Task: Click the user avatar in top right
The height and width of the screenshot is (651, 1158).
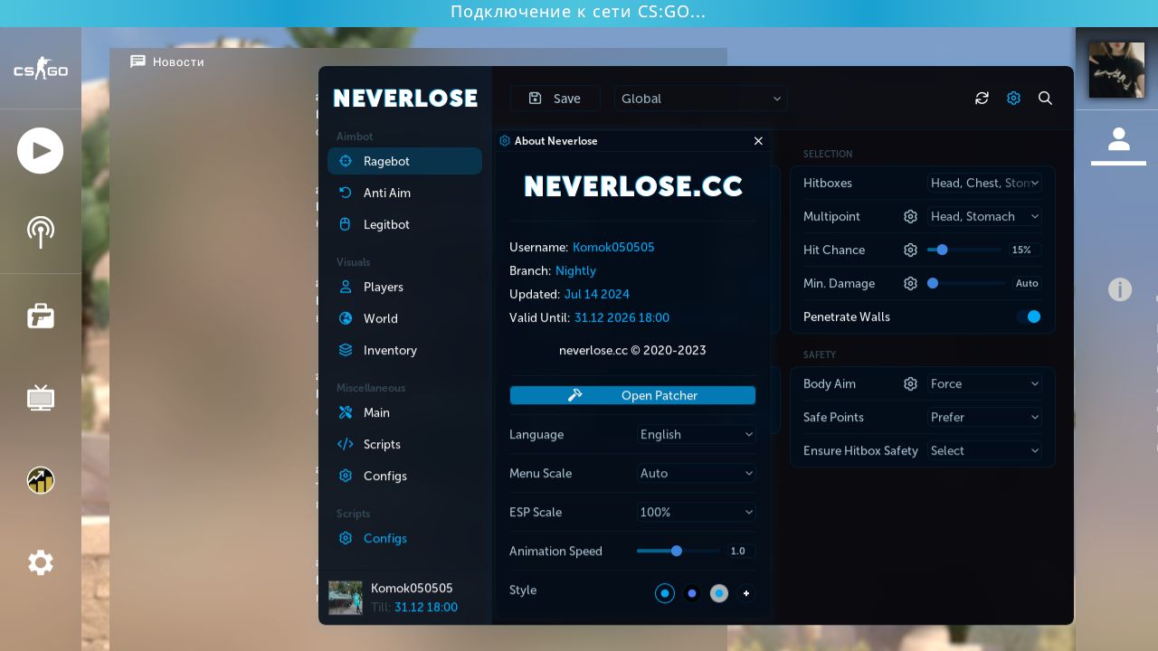Action: point(1116,70)
